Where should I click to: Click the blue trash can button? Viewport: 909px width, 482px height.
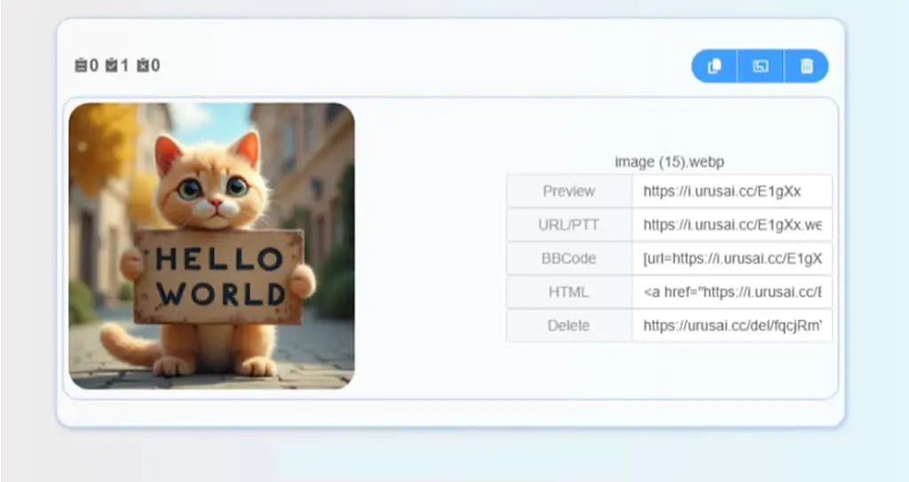tap(806, 66)
